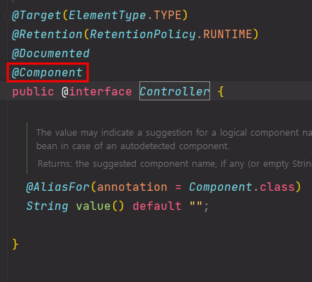Click the doc line "bean in case of an autodetected component."

pos(132,146)
